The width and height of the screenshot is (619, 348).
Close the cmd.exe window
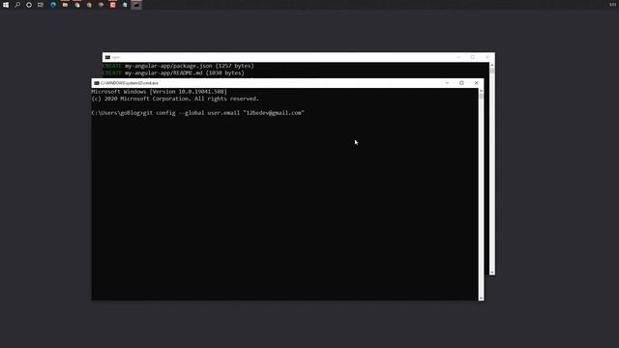pos(477,83)
